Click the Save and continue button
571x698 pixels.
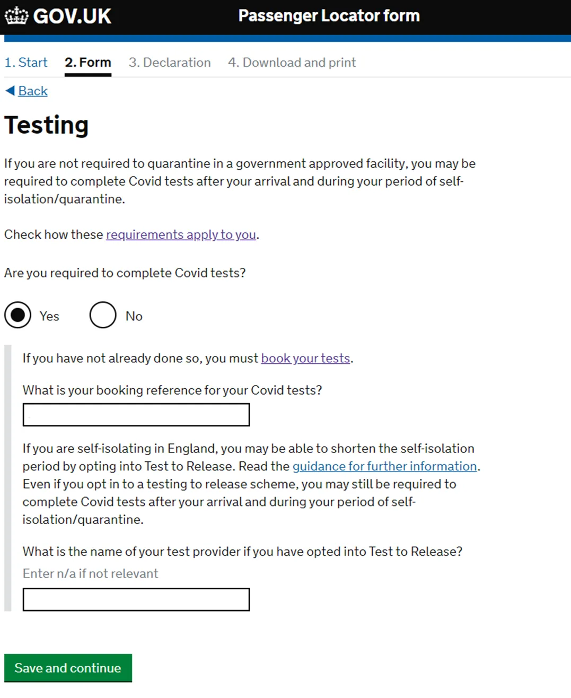(x=68, y=668)
